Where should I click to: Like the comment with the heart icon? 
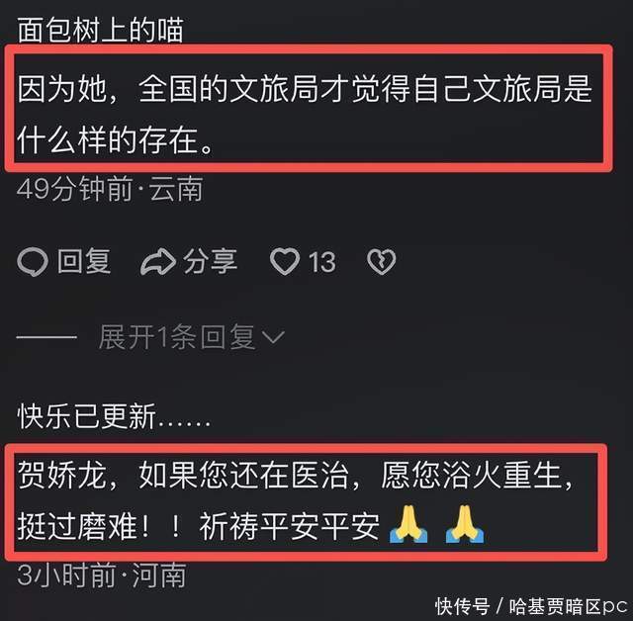[285, 262]
